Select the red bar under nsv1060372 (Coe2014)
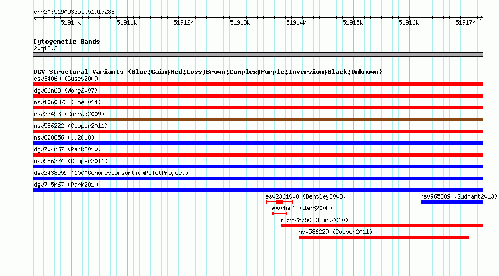 (258, 108)
